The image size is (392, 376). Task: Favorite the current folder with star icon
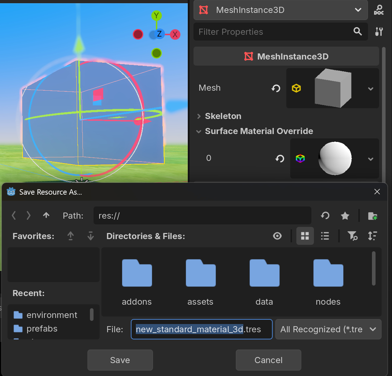[x=345, y=215]
